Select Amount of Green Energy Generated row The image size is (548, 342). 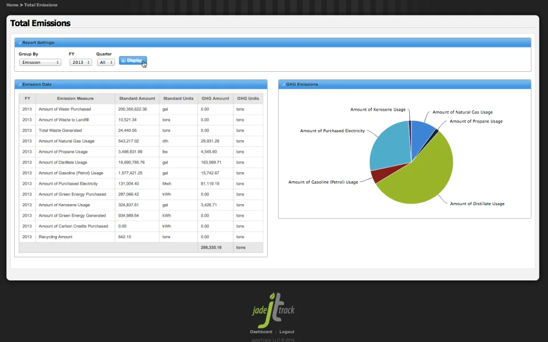(x=141, y=215)
